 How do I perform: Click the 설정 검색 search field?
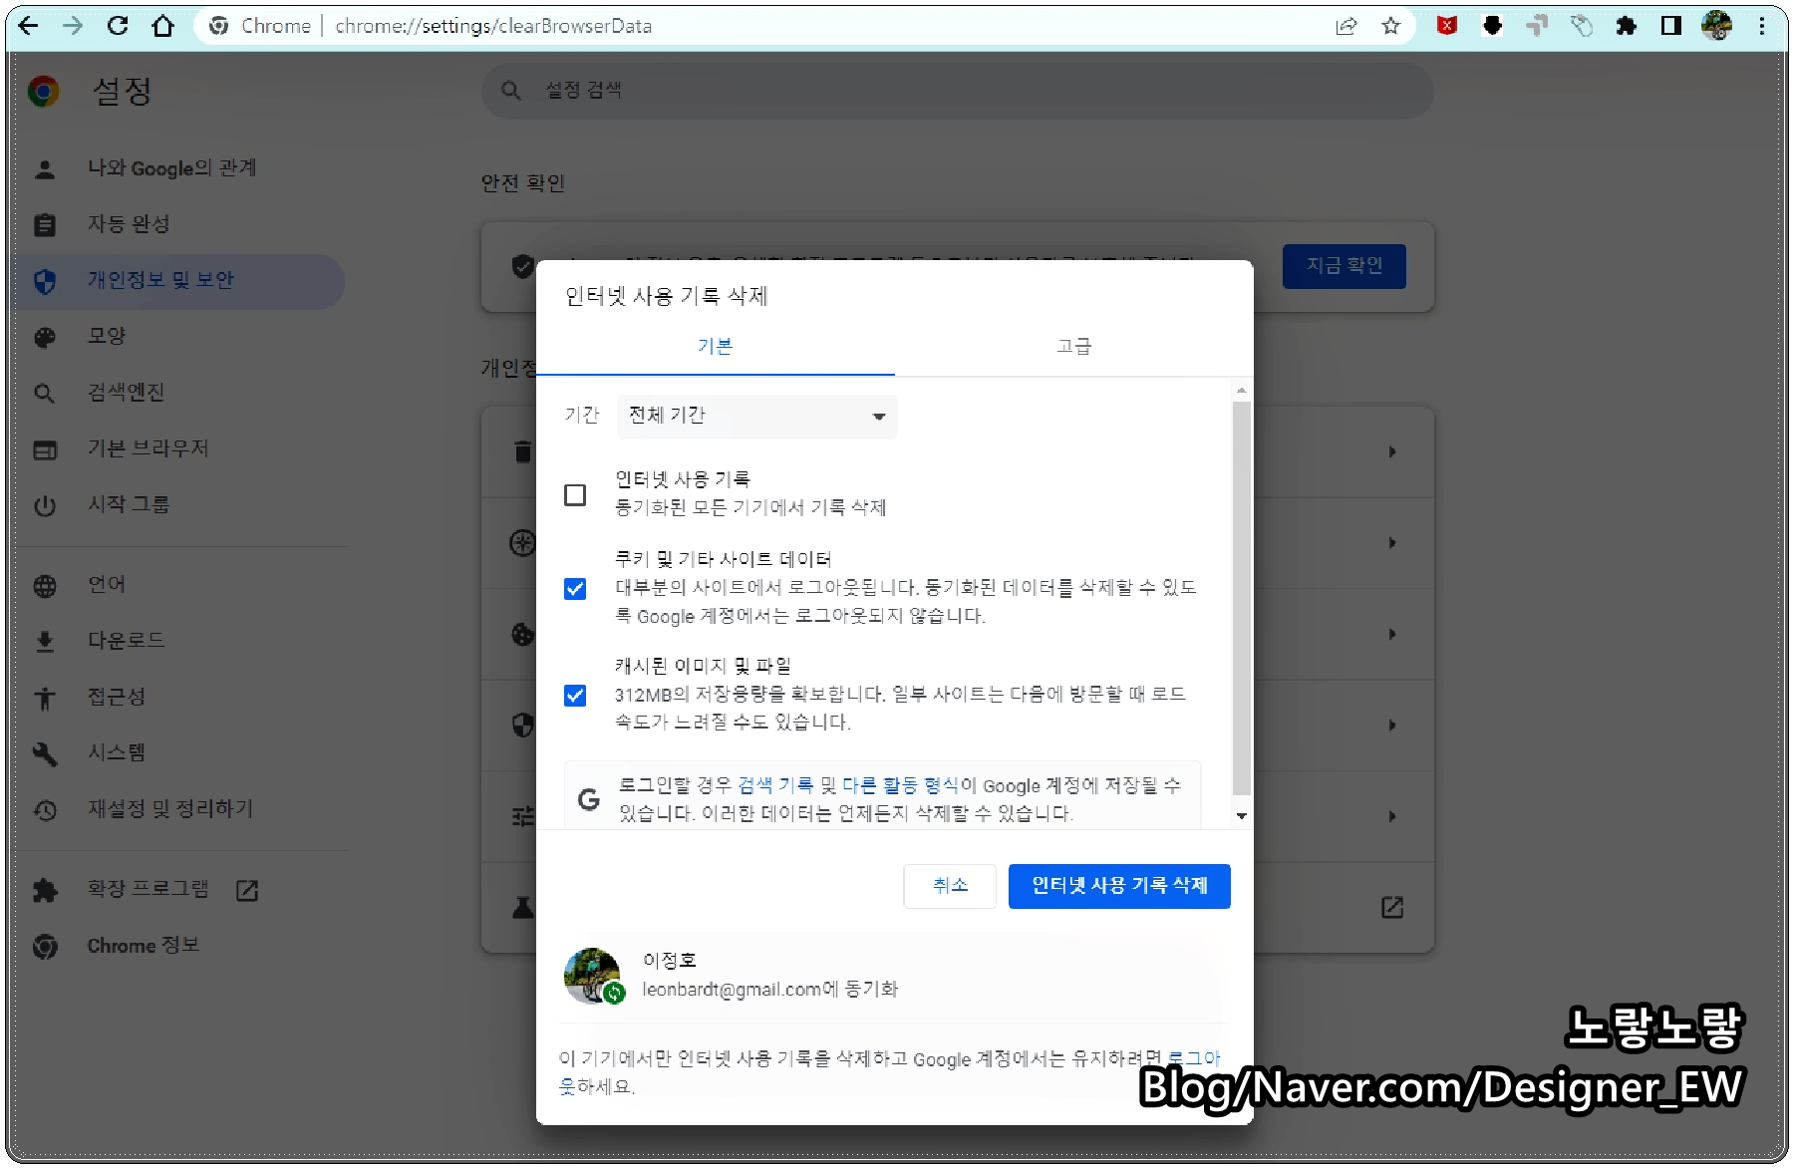[957, 91]
